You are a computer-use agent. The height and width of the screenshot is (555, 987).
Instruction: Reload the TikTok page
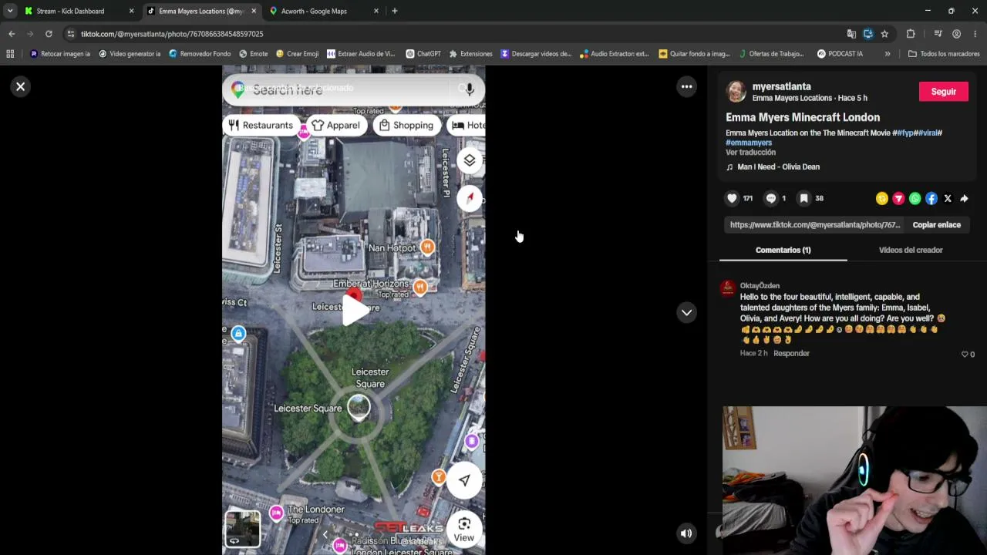point(49,34)
